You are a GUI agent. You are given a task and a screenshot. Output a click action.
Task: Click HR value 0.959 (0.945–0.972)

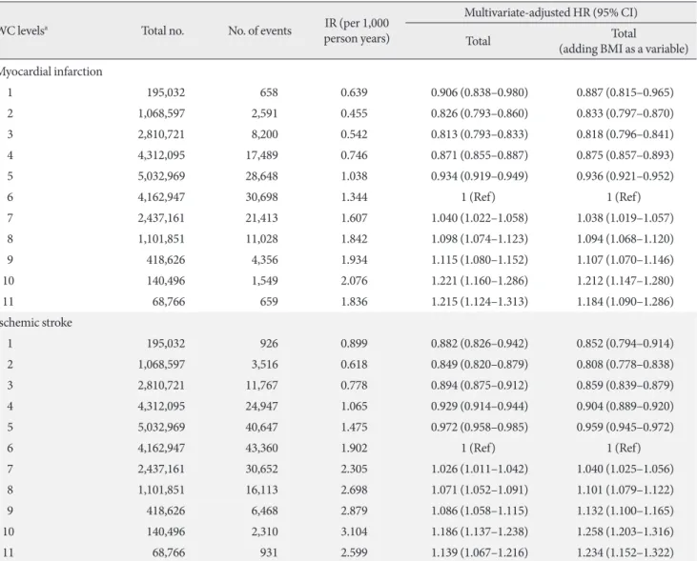[625, 427]
